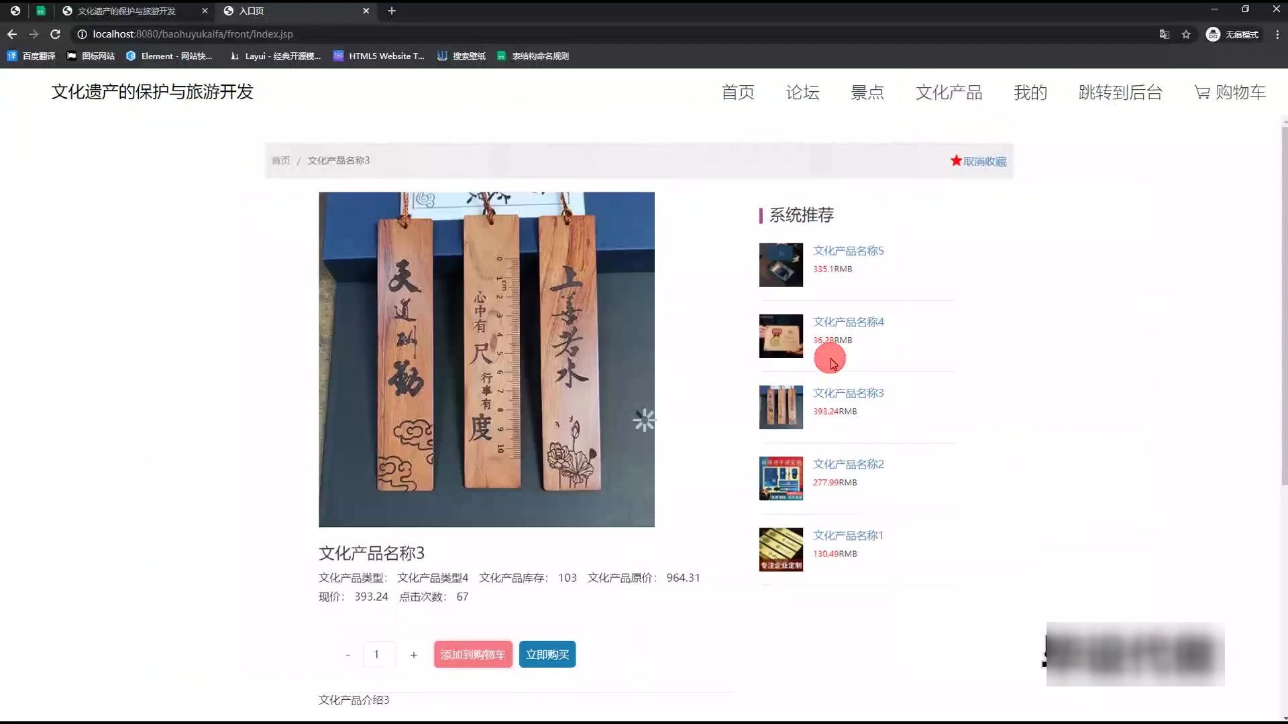Increase quantity with plus stepper
Screen dimensions: 1288x724
pos(414,655)
